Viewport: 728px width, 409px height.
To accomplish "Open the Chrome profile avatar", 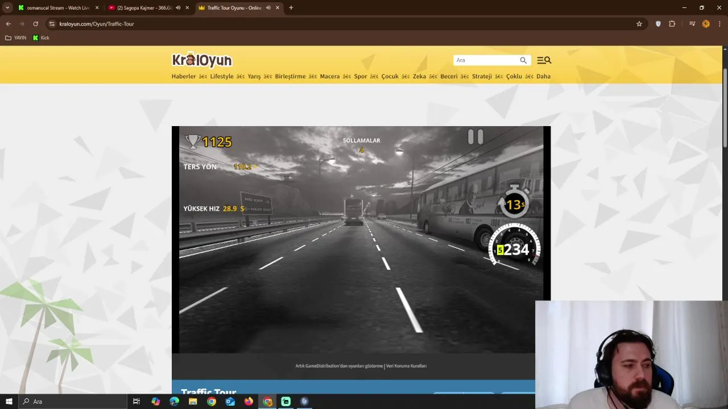I will pyautogui.click(x=706, y=24).
